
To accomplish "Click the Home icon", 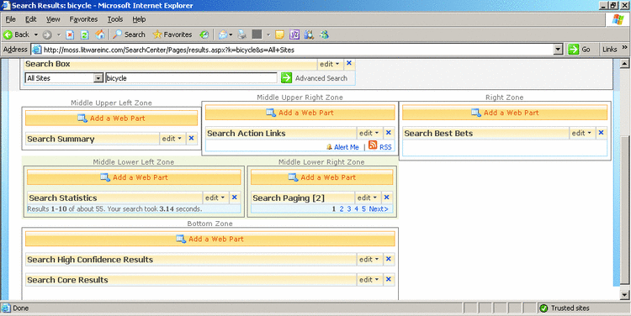I will pos(100,35).
